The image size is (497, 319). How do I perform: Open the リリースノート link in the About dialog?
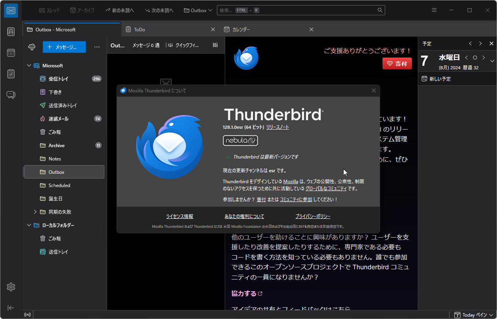point(277,127)
